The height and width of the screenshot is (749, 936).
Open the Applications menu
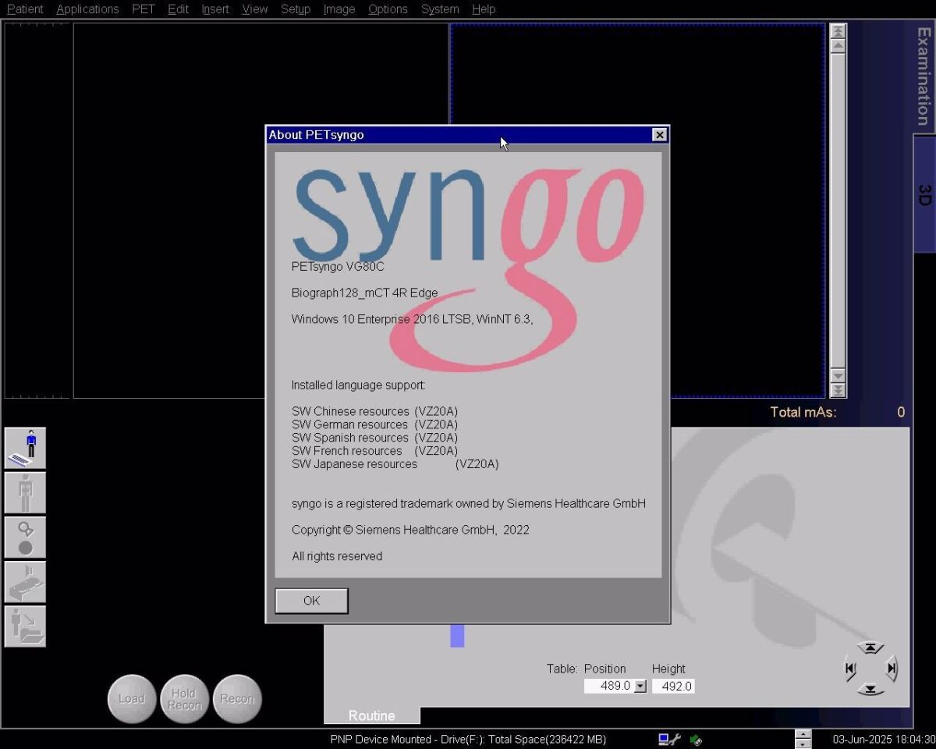(87, 9)
